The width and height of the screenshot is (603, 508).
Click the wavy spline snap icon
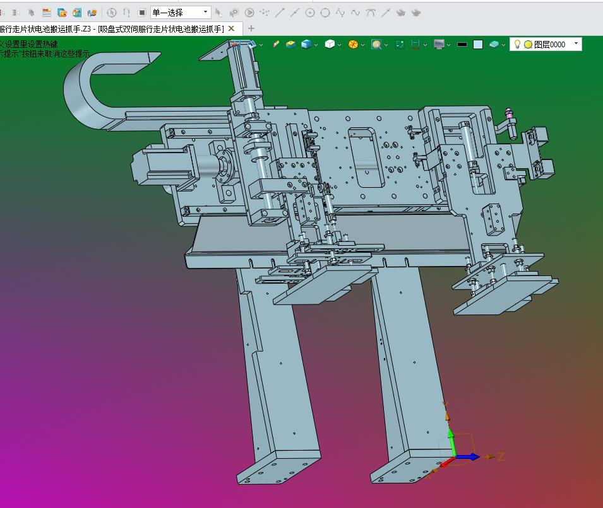(x=355, y=13)
